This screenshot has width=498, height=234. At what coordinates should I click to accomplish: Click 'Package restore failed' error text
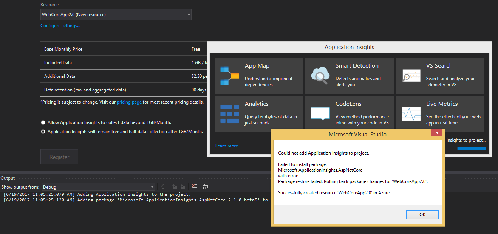pyautogui.click(x=353, y=181)
